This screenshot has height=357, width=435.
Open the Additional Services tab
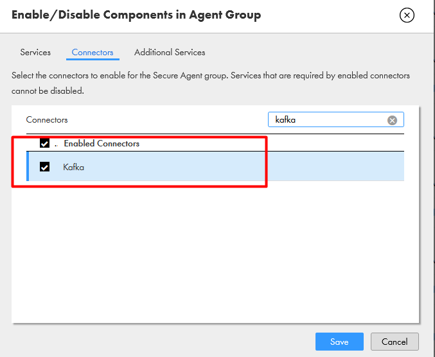click(170, 52)
